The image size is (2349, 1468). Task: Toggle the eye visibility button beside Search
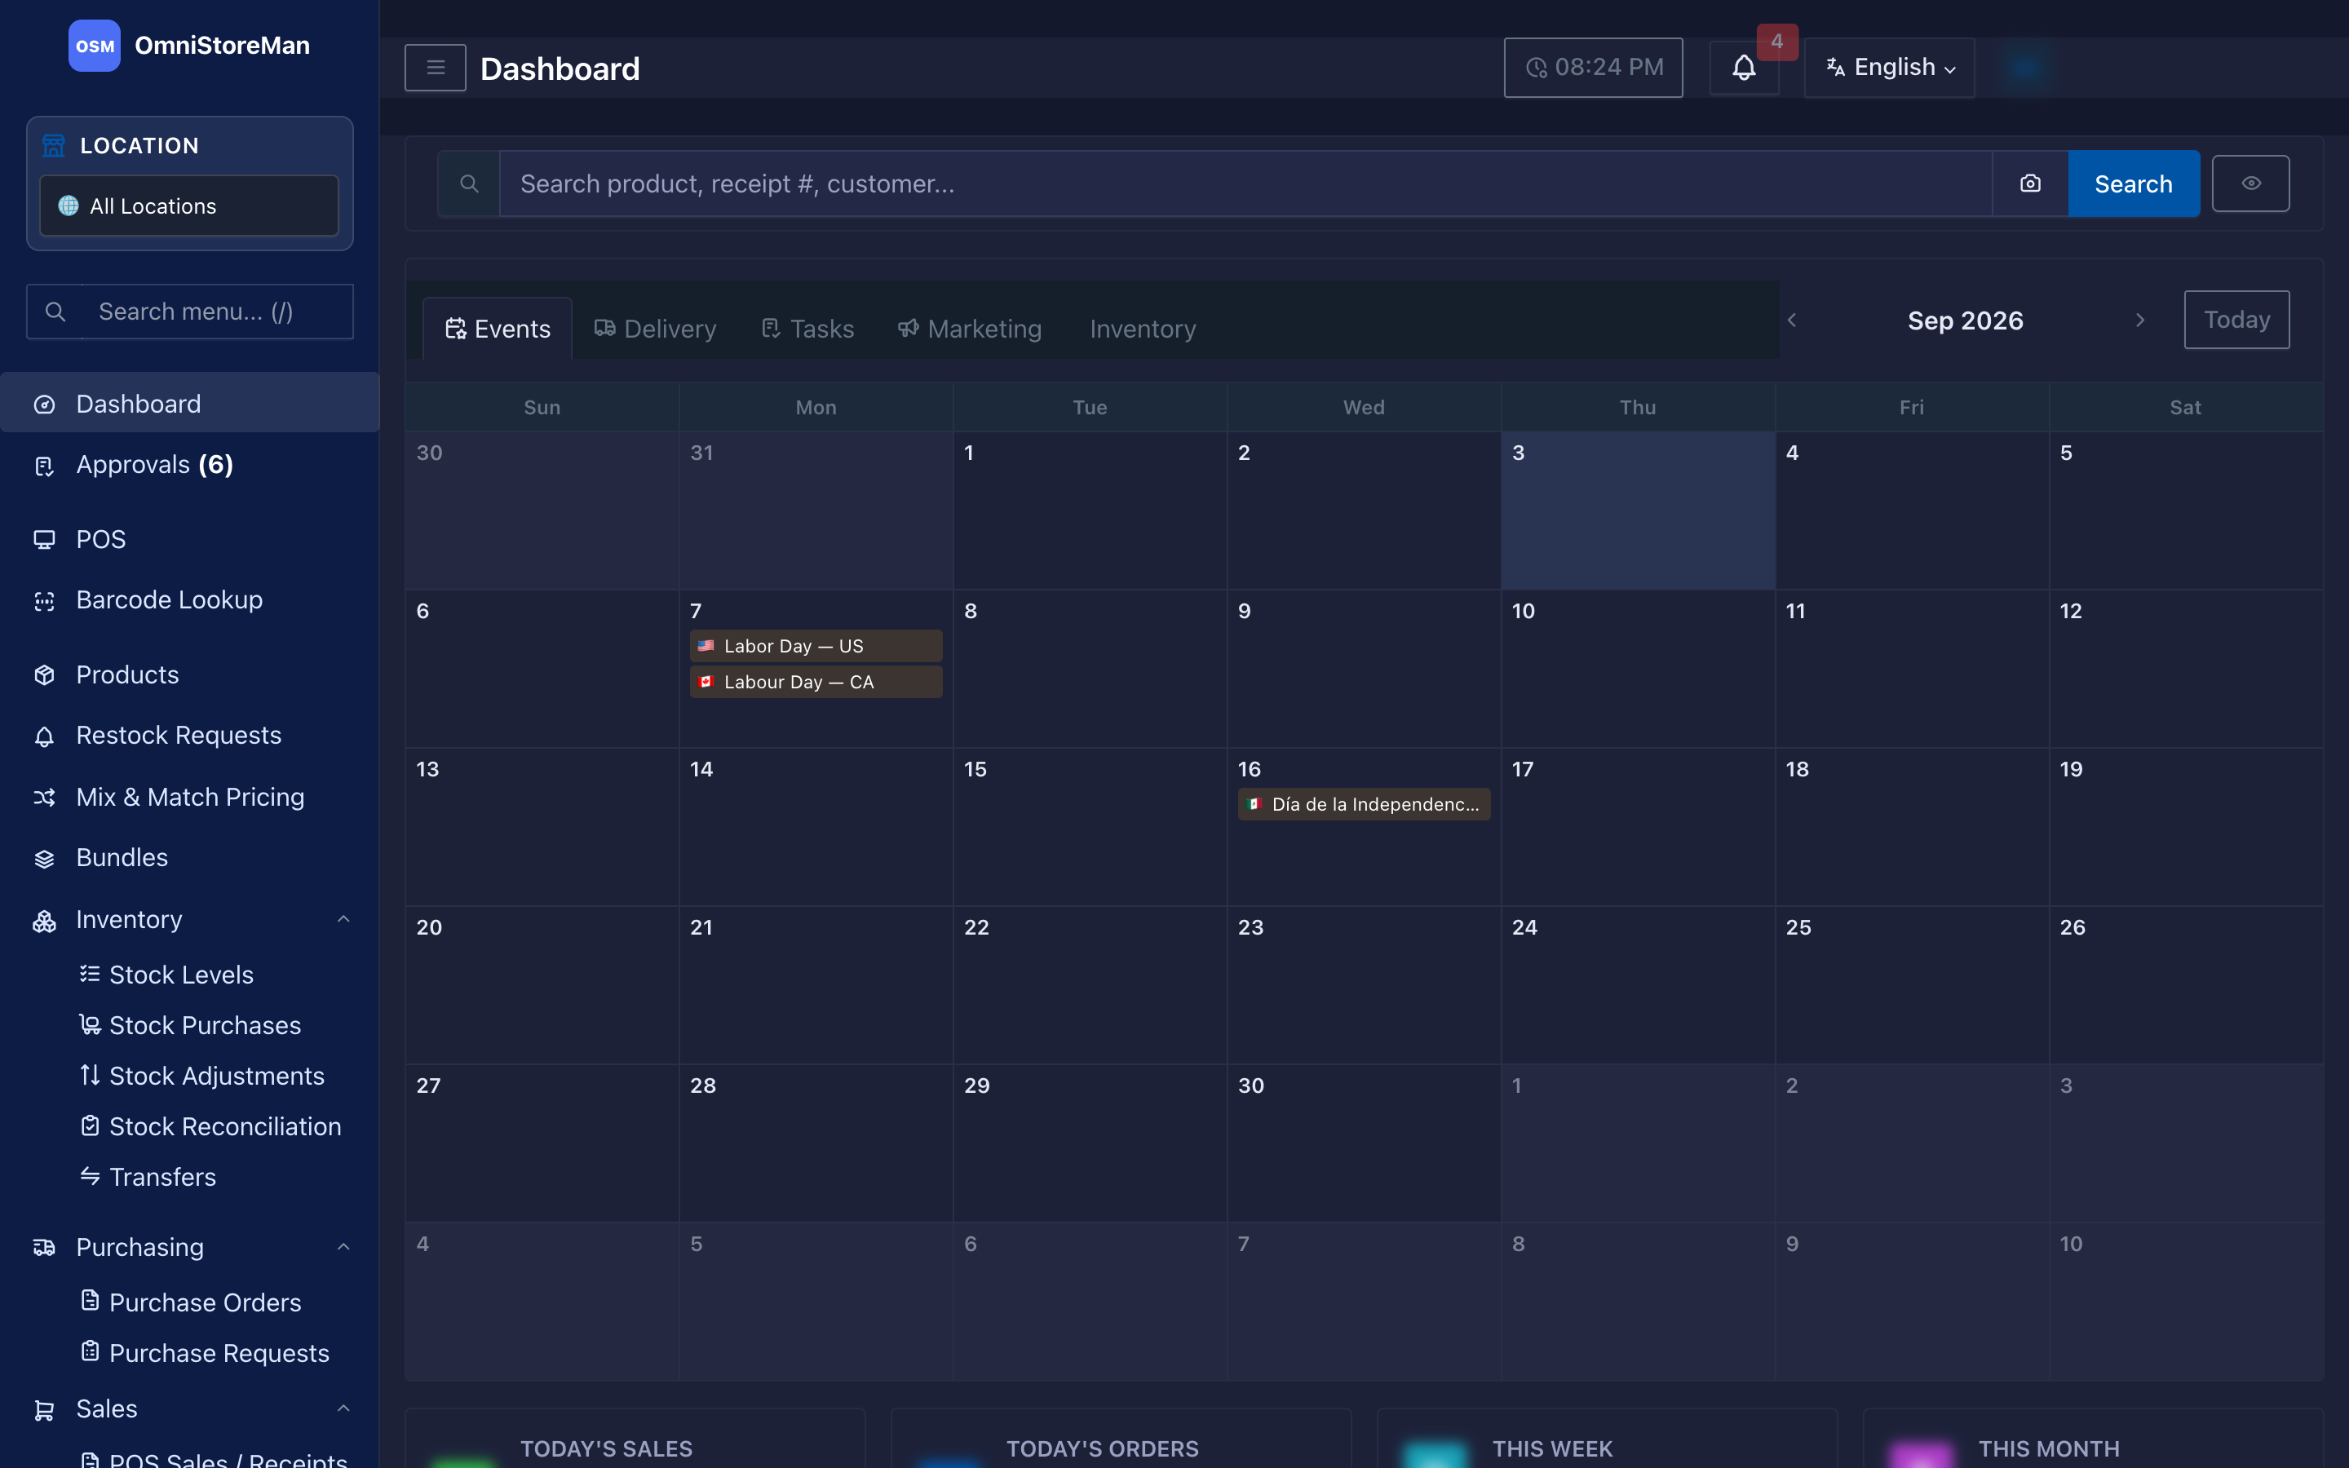[x=2250, y=183]
